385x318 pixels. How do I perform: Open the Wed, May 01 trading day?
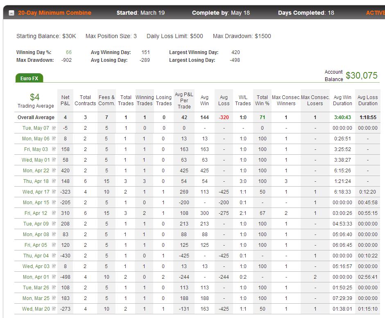pyautogui.click(x=36, y=160)
